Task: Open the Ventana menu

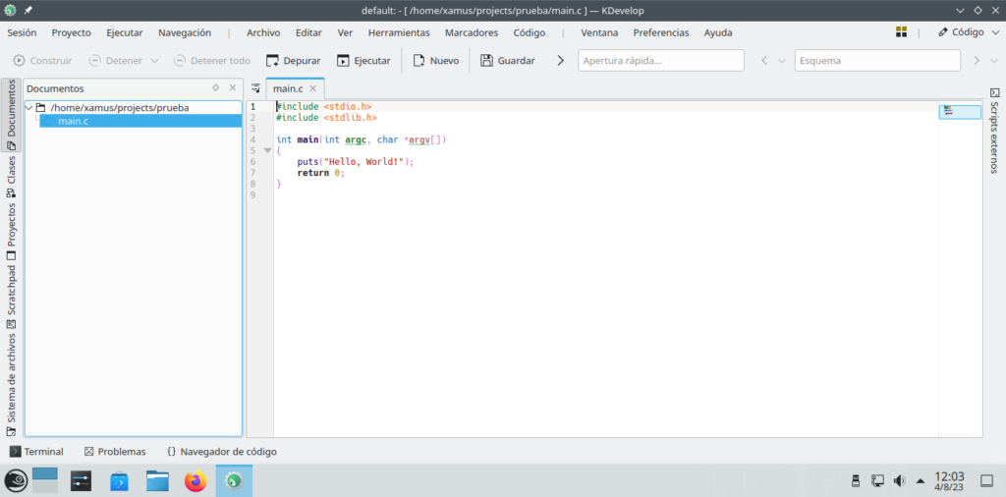Action: 599,32
